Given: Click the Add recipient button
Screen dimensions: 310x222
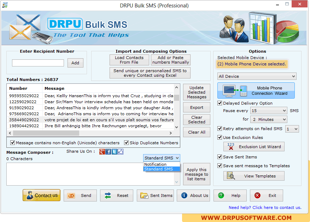Looking at the screenshot, I should tap(75, 63).
